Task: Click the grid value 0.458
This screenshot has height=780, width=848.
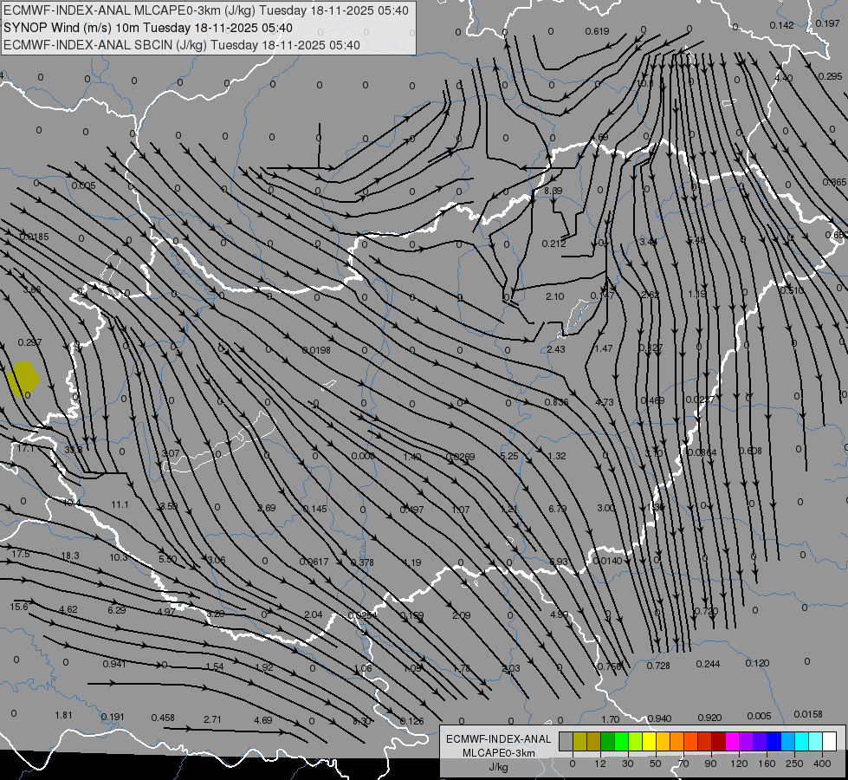Action: [x=163, y=718]
